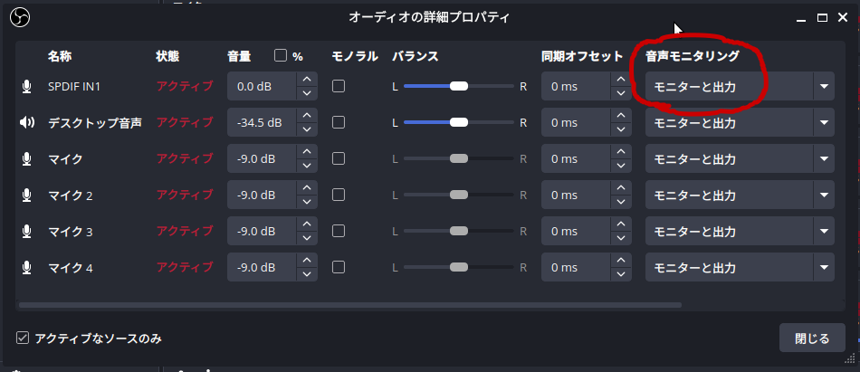Click the microphone icon beside マイク 4

(27, 268)
